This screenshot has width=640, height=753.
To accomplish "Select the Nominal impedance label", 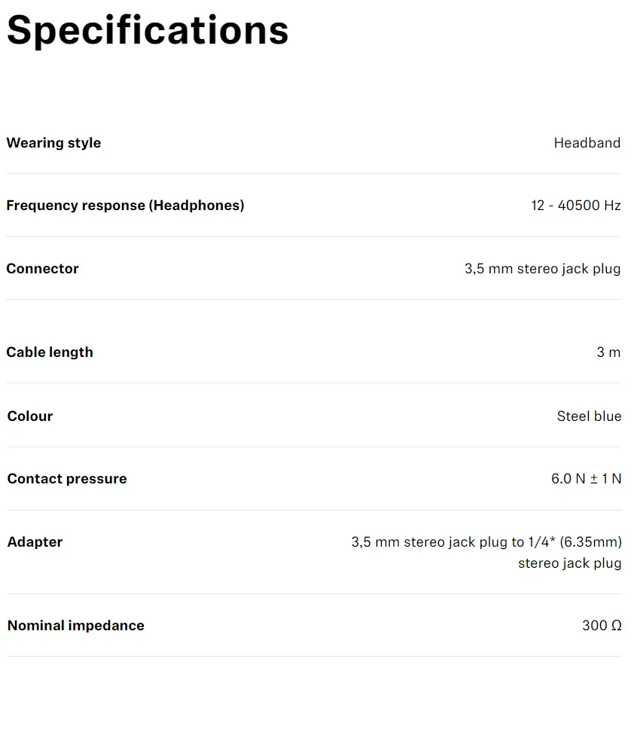I will 75,626.
